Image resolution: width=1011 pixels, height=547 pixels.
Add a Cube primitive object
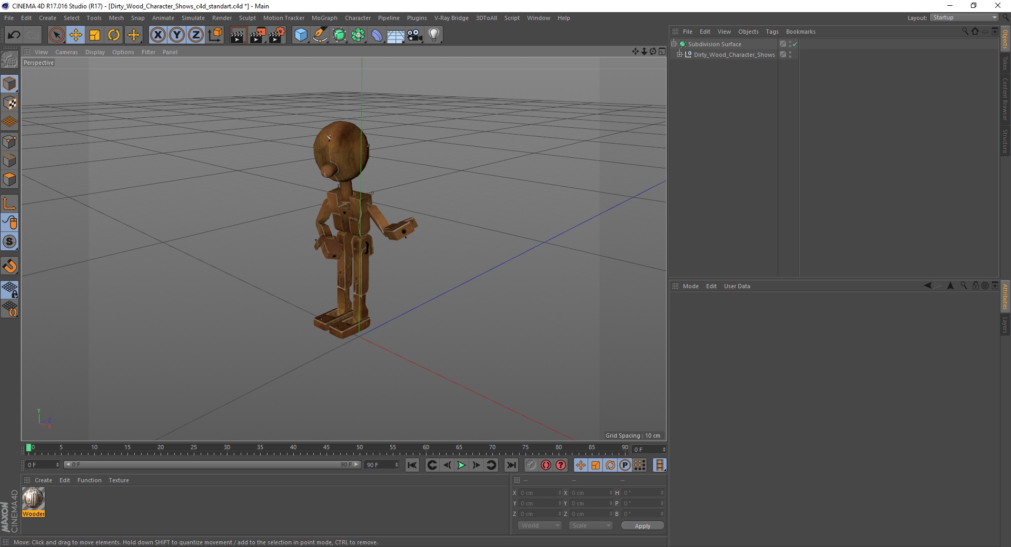pos(301,35)
